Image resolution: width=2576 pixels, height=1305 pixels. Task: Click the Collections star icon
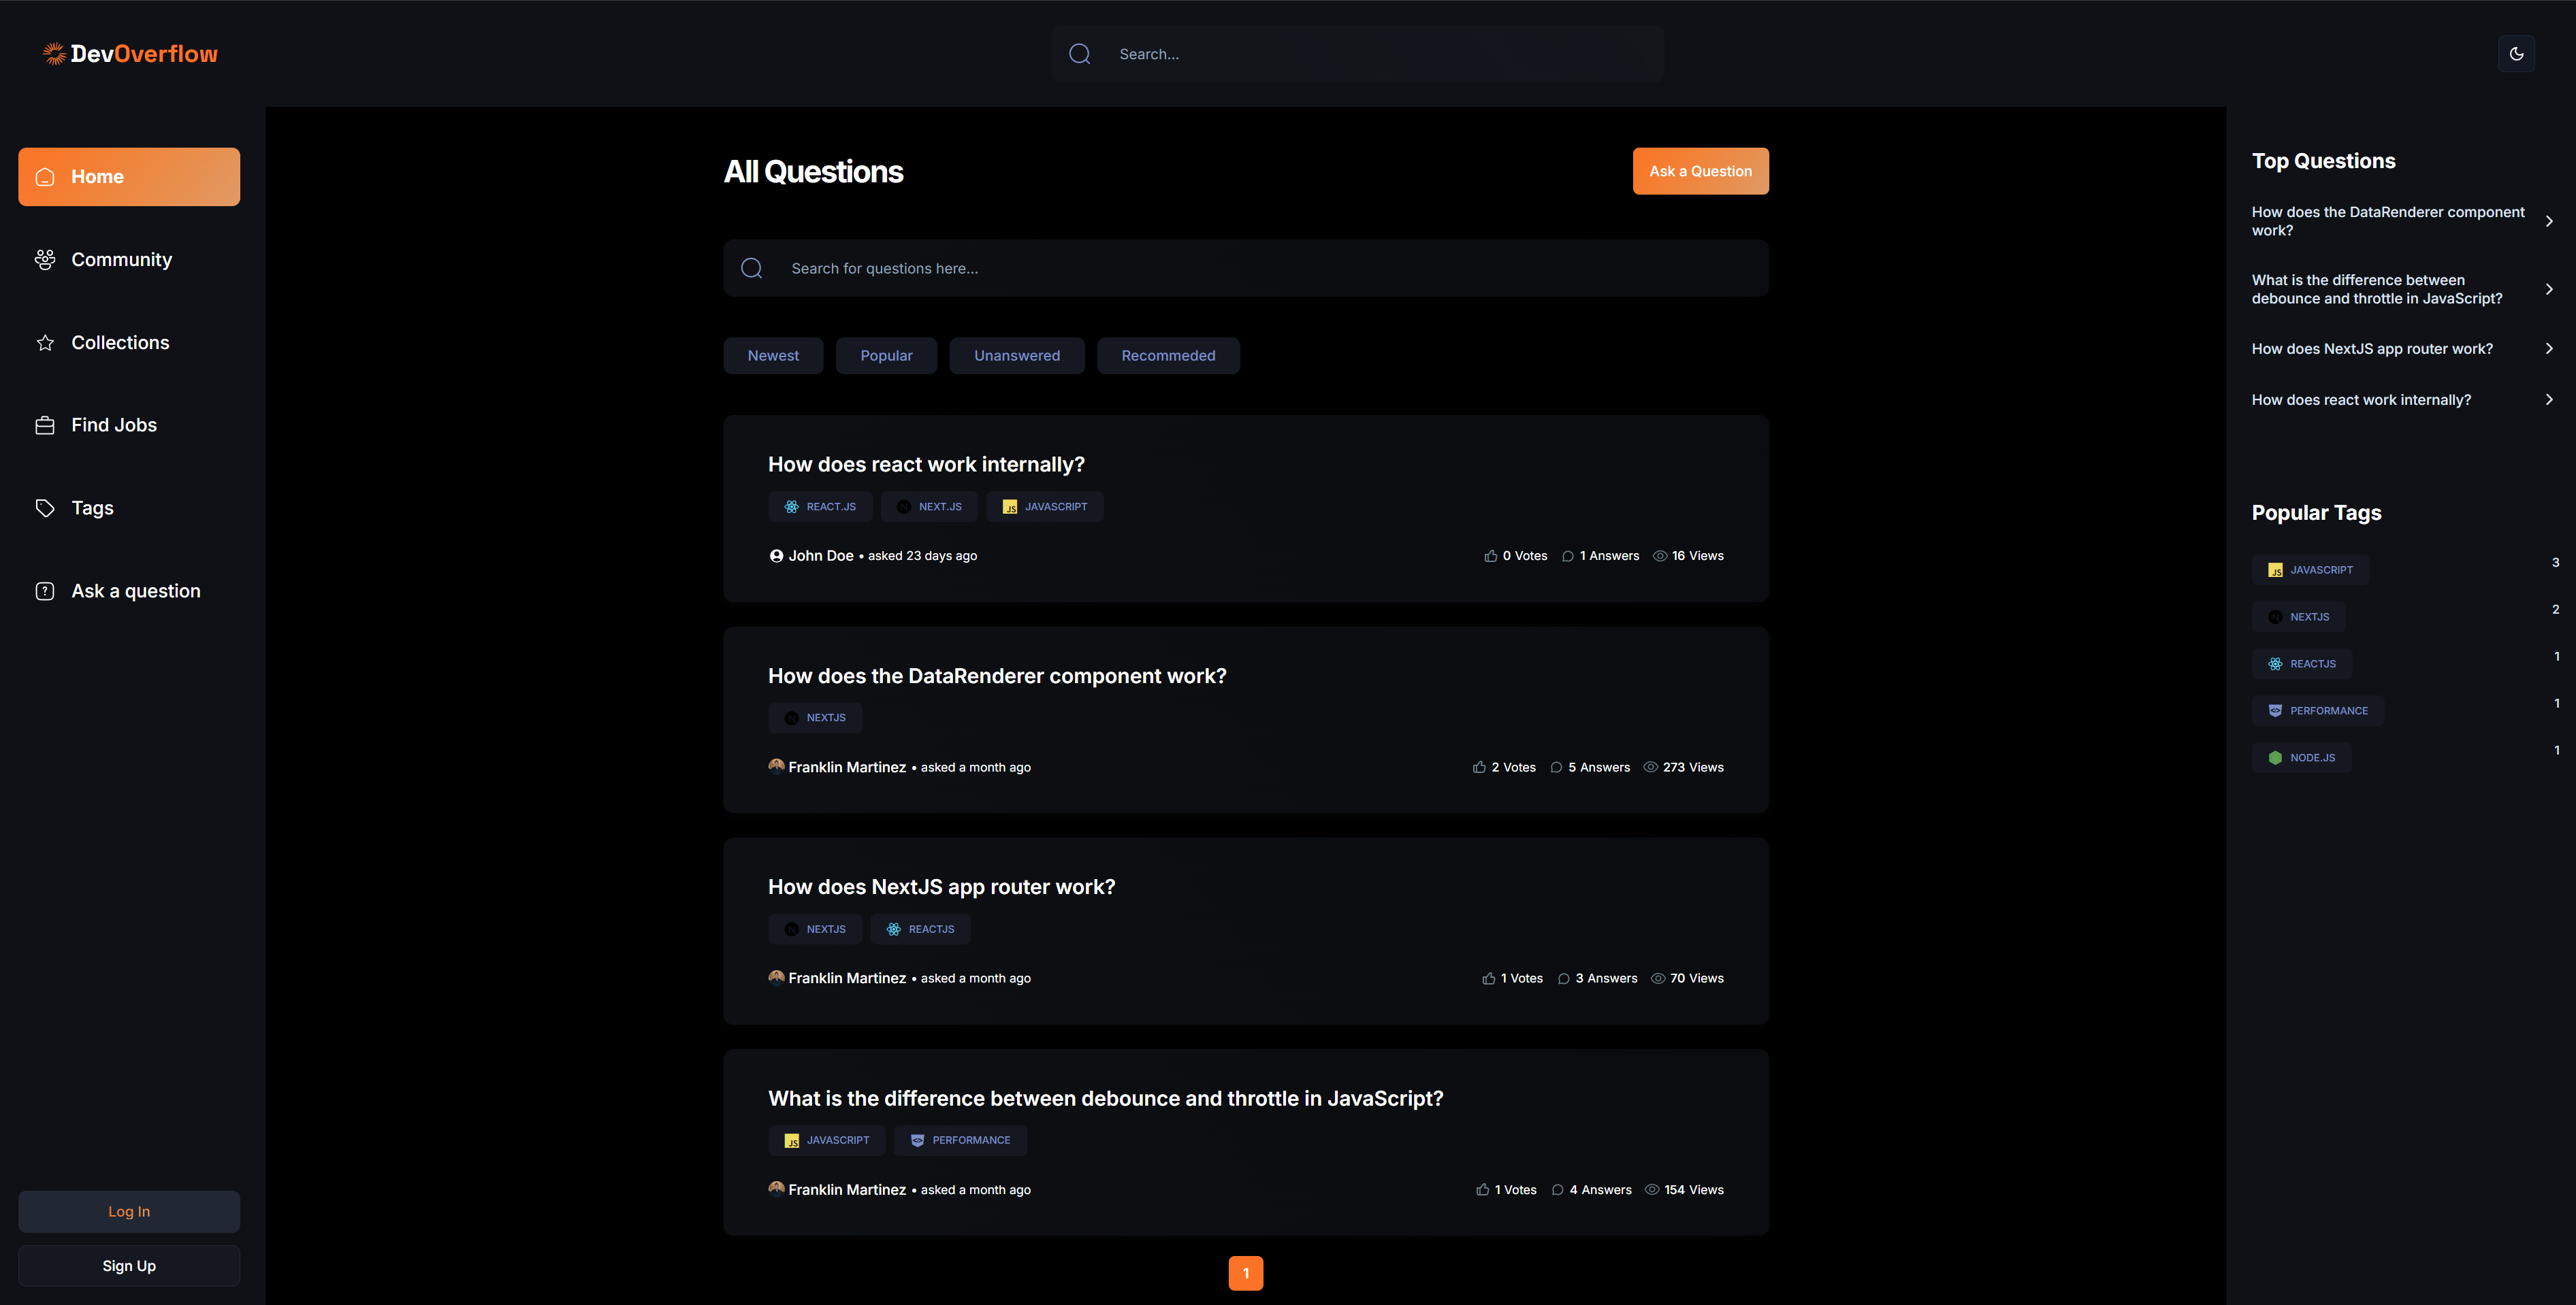click(45, 343)
